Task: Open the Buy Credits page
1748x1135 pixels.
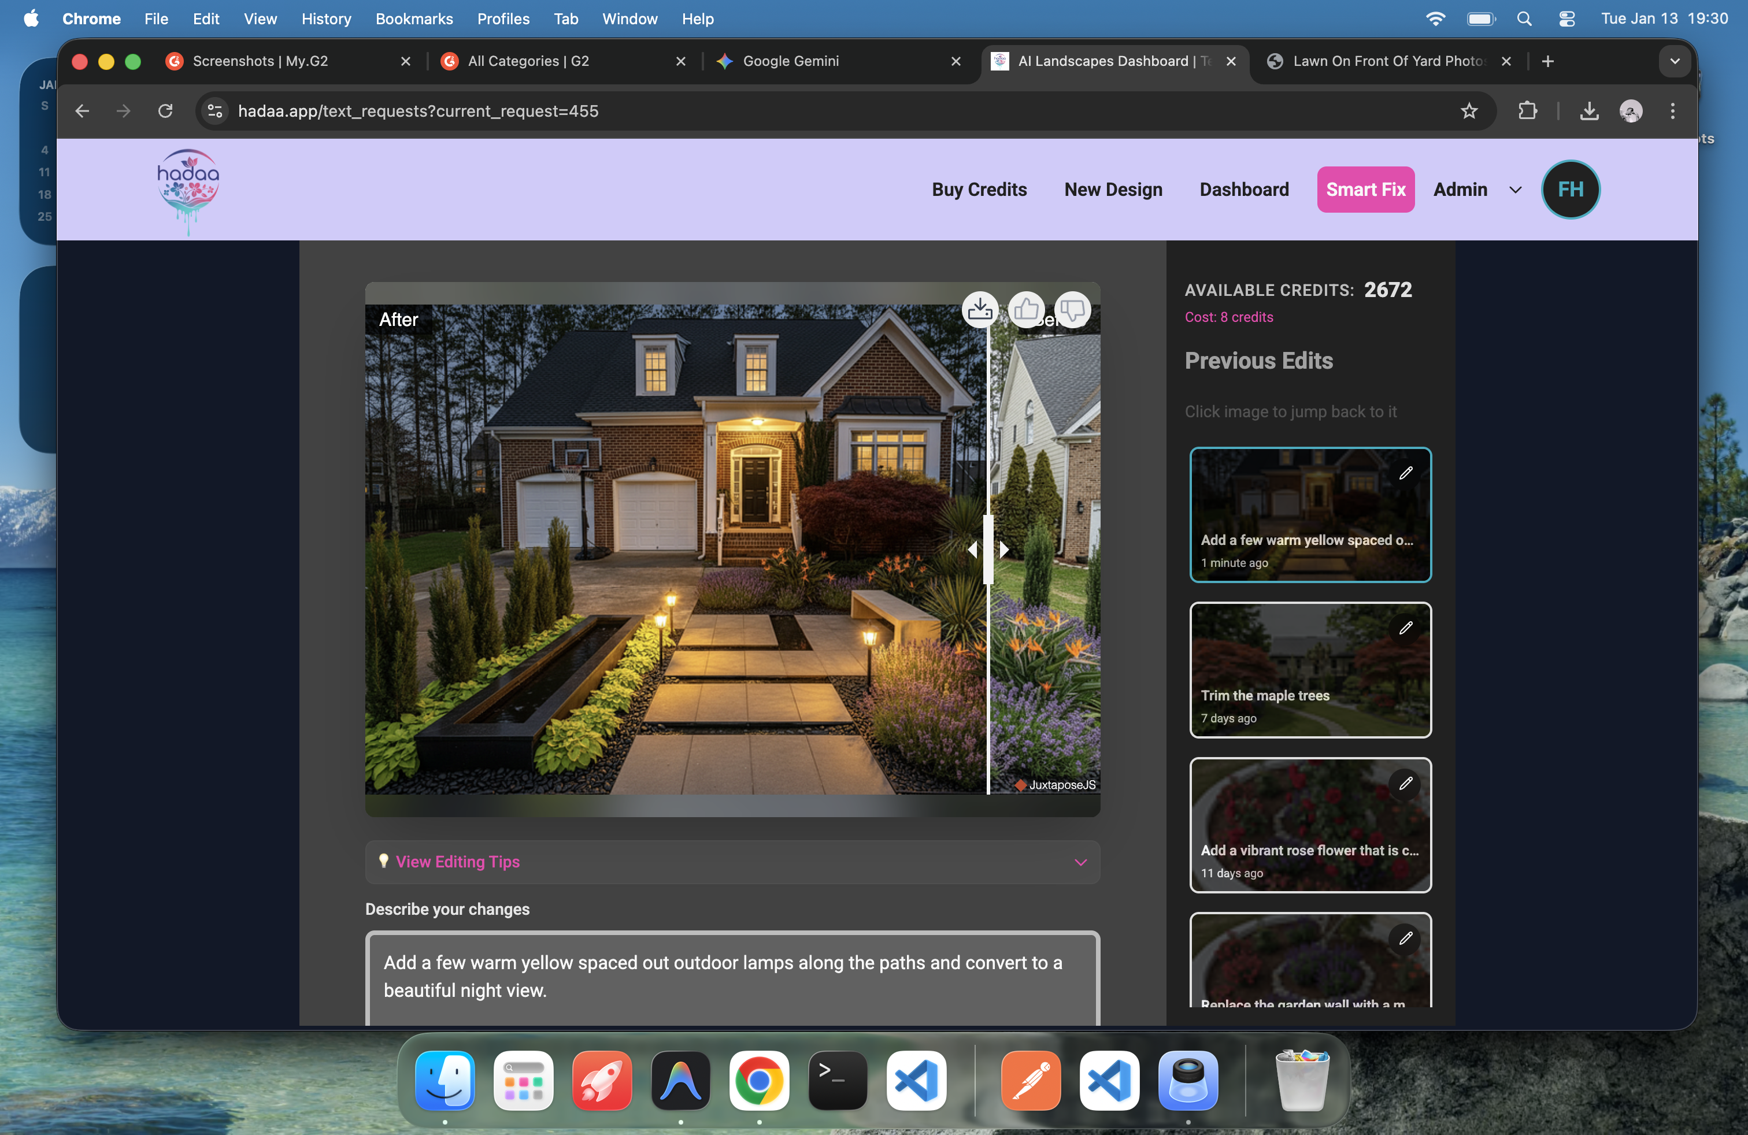Action: pos(979,190)
